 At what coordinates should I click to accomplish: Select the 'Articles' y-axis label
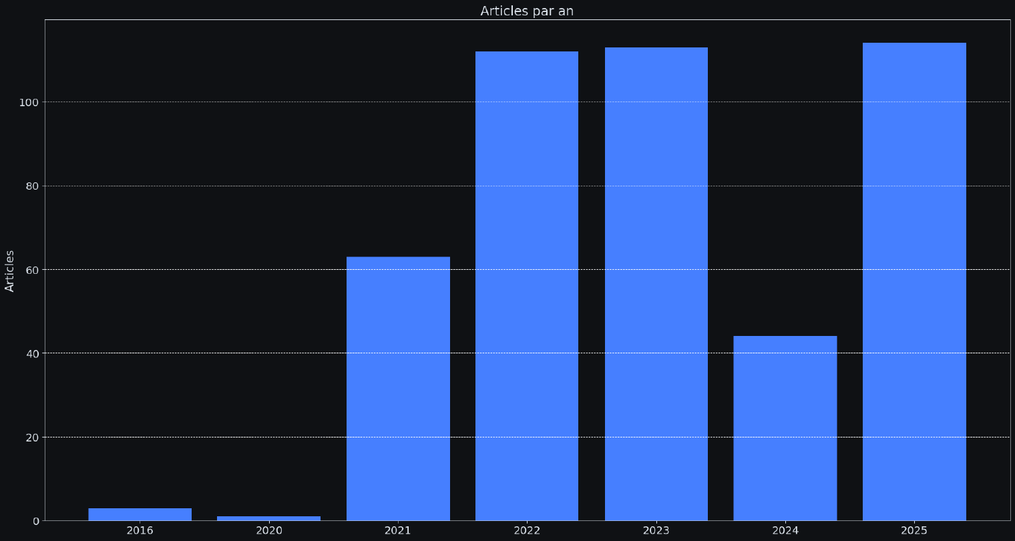coord(10,270)
